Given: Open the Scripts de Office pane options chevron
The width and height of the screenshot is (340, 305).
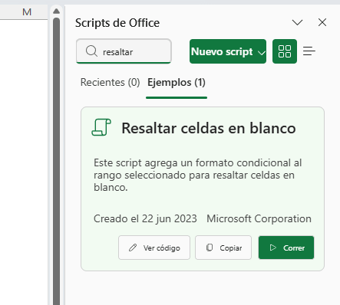Looking at the screenshot, I should click(x=297, y=22).
